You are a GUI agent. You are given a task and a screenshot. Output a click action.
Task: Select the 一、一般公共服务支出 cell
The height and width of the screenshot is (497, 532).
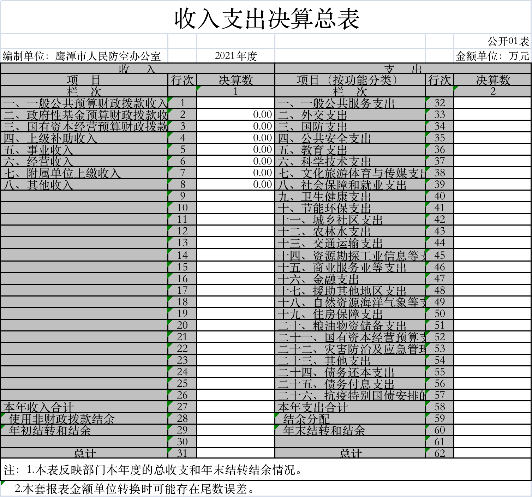click(x=350, y=103)
